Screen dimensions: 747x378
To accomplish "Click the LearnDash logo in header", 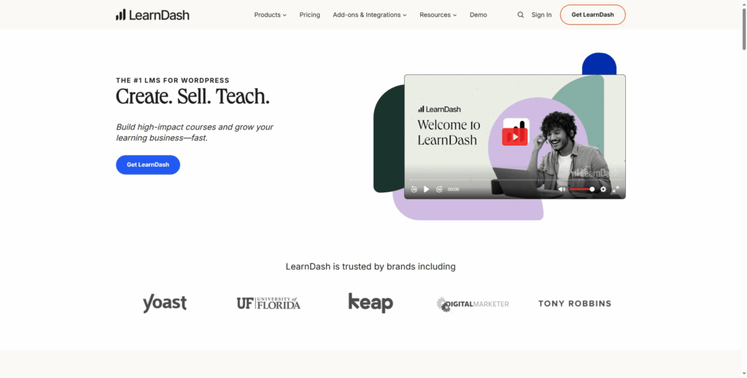I will coord(152,15).
